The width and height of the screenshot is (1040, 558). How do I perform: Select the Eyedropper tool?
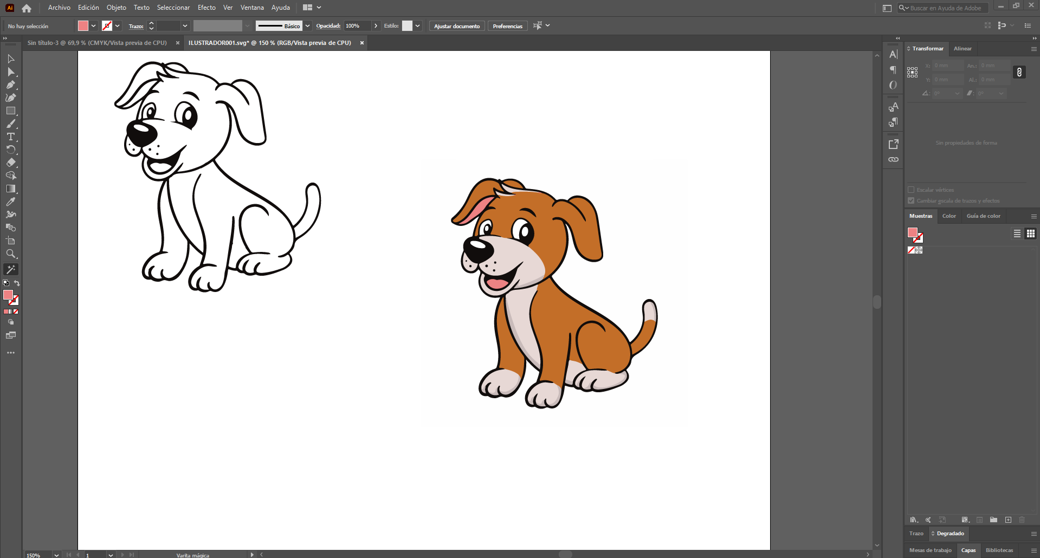coord(10,202)
